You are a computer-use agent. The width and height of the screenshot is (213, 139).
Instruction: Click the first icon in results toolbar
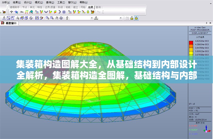click(11, 12)
